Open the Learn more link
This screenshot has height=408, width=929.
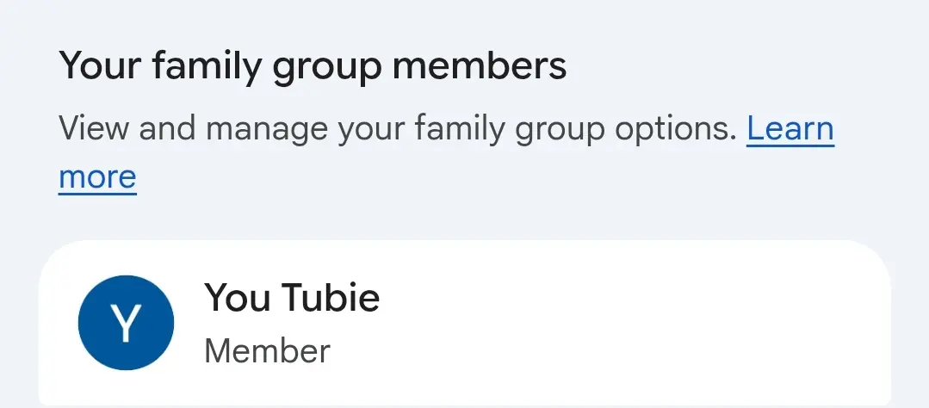790,128
